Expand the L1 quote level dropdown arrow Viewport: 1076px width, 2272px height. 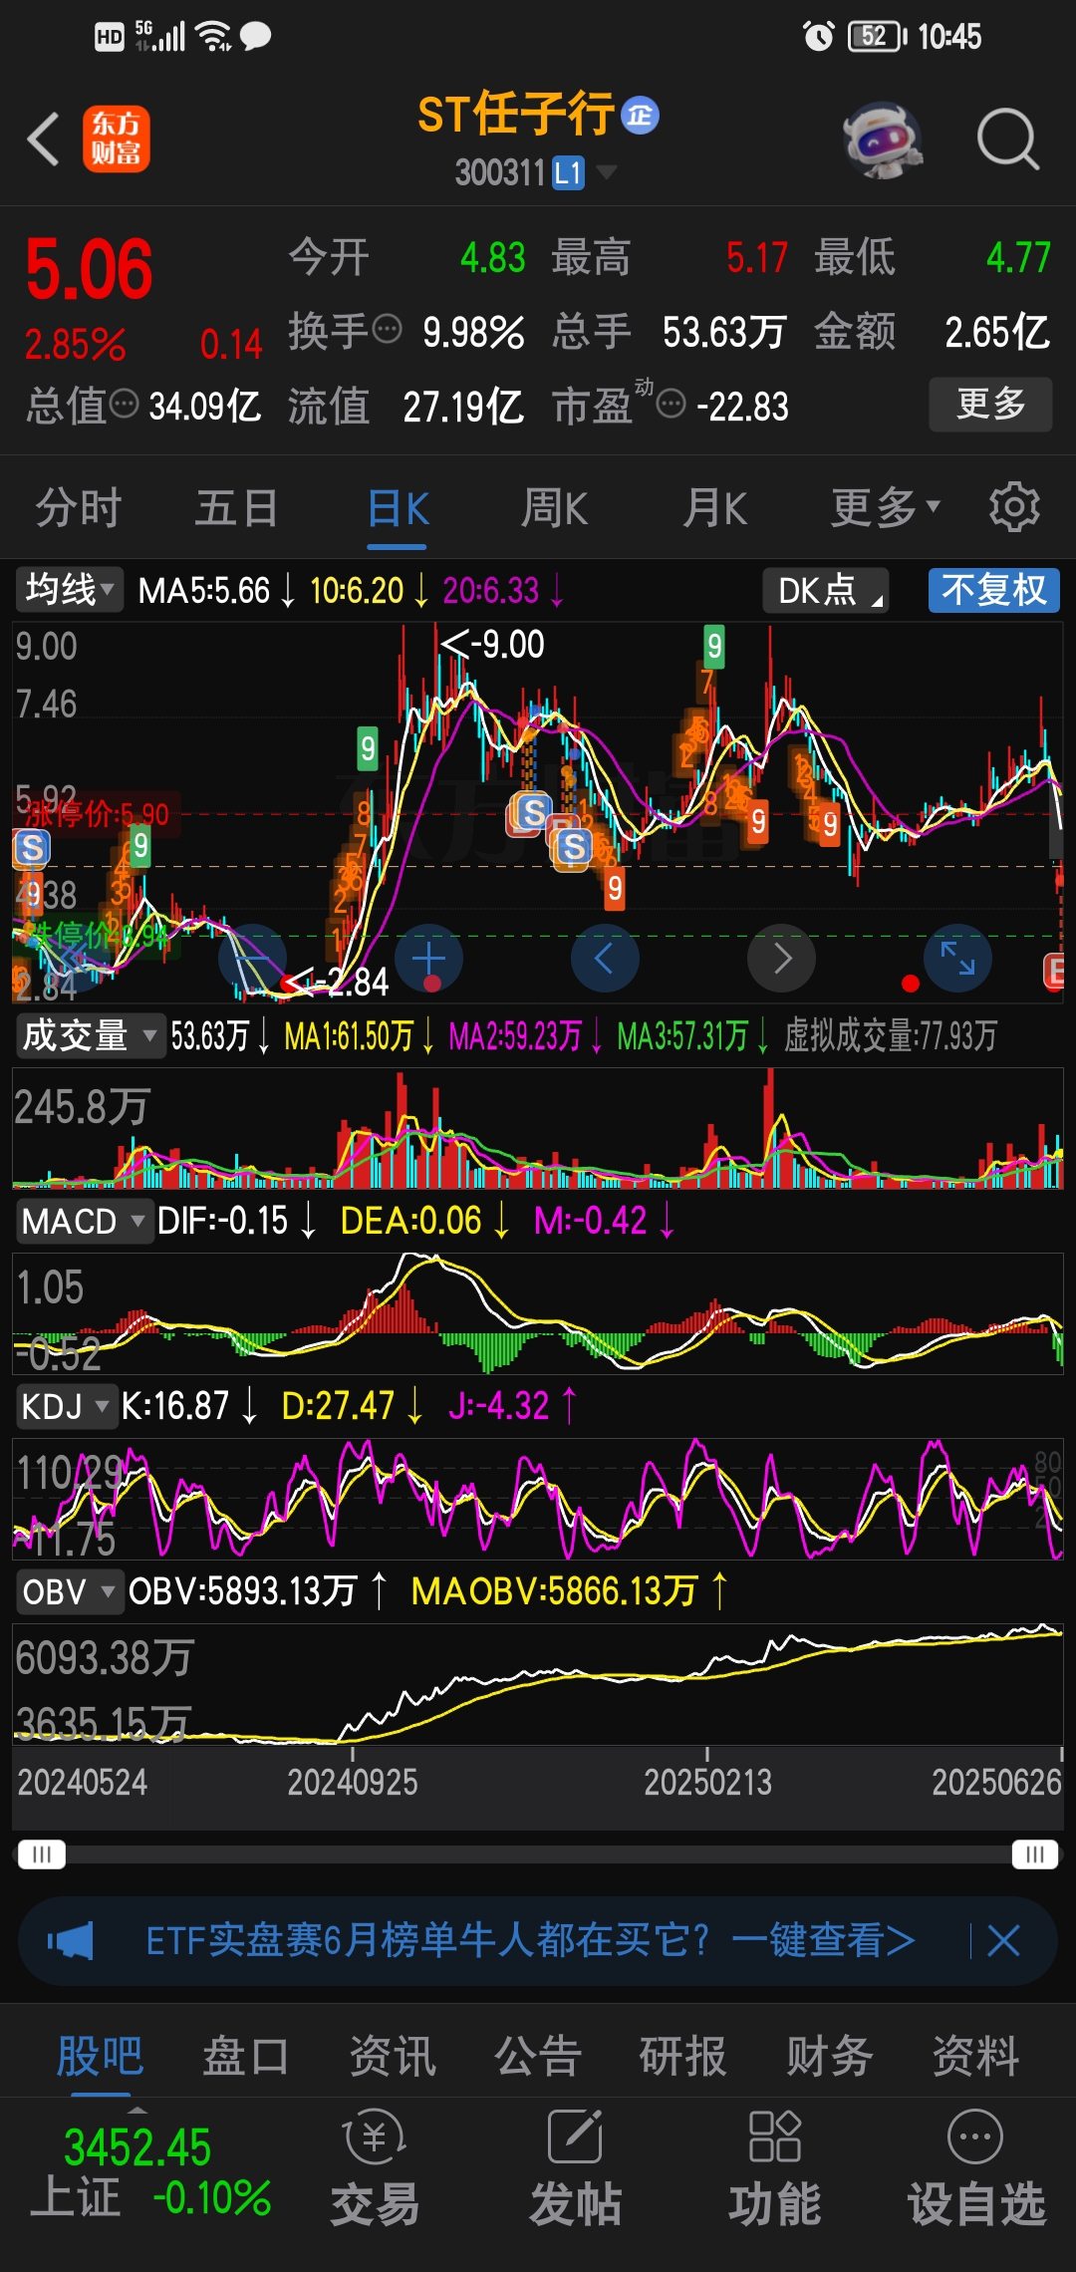(606, 173)
